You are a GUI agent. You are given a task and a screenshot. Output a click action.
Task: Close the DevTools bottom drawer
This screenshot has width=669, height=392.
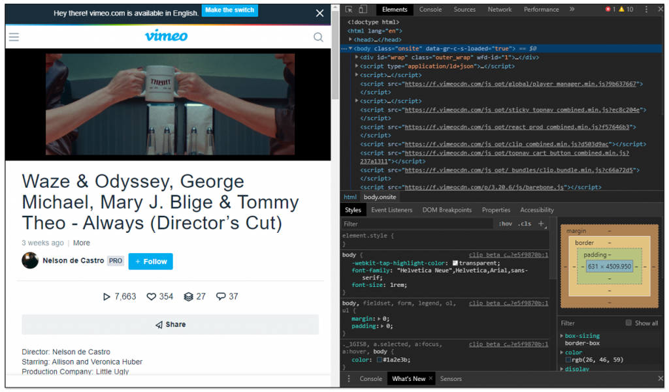tap(661, 378)
